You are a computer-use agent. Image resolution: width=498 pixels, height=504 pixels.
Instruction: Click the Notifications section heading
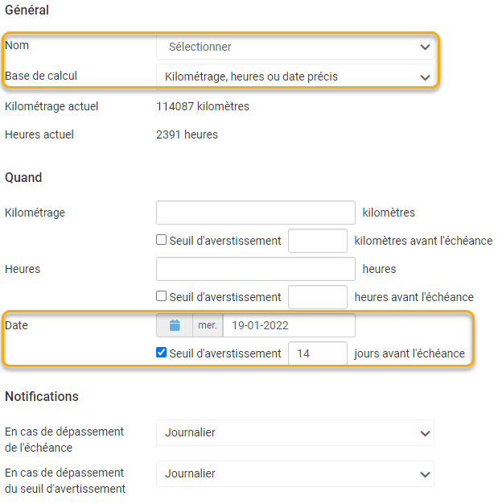tap(42, 396)
